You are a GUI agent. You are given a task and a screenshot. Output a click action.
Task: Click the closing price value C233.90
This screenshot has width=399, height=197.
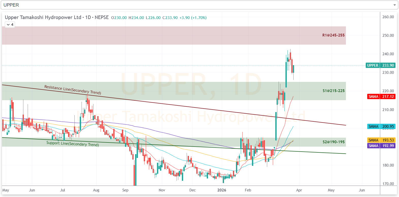coord(170,18)
